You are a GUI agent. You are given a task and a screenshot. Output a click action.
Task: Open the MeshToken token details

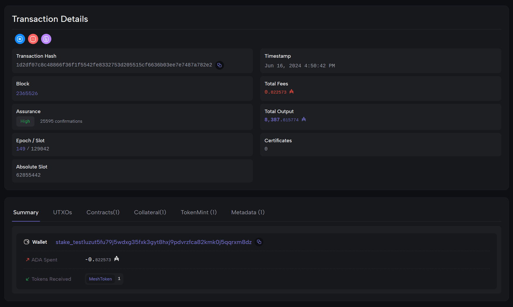click(x=100, y=279)
